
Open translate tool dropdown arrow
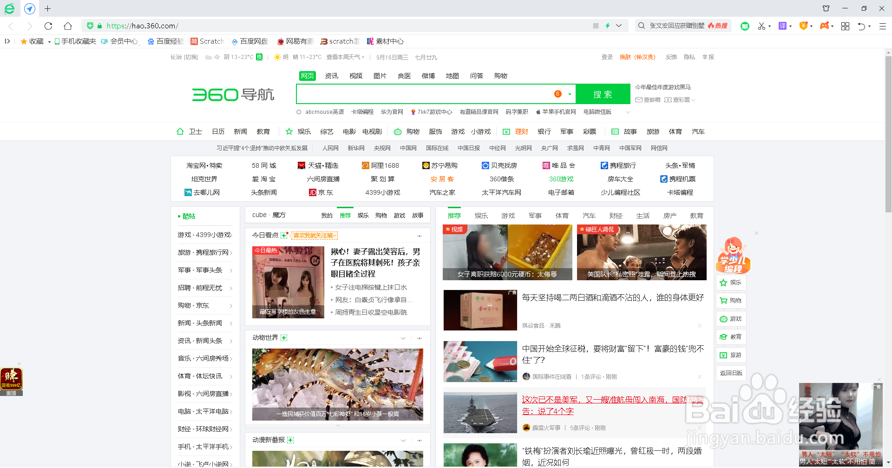tap(790, 26)
